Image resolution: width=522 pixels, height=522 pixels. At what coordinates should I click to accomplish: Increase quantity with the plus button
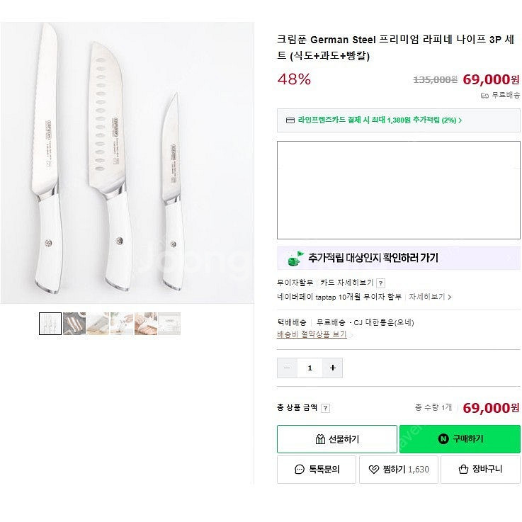tap(332, 368)
